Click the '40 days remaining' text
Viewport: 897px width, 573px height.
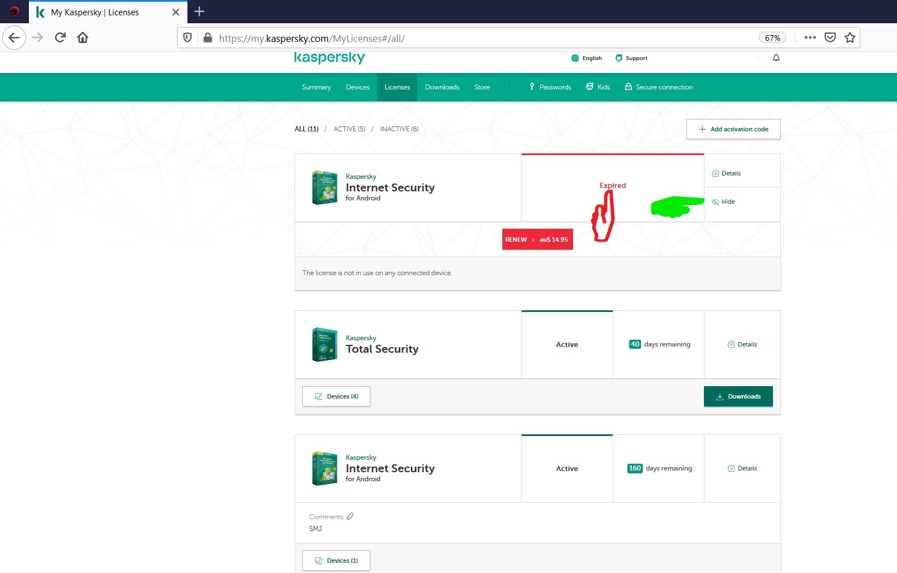[660, 344]
